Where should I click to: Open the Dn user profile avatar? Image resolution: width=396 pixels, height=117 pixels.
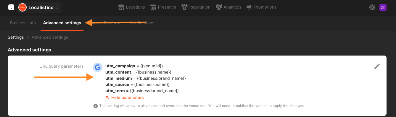point(383,7)
